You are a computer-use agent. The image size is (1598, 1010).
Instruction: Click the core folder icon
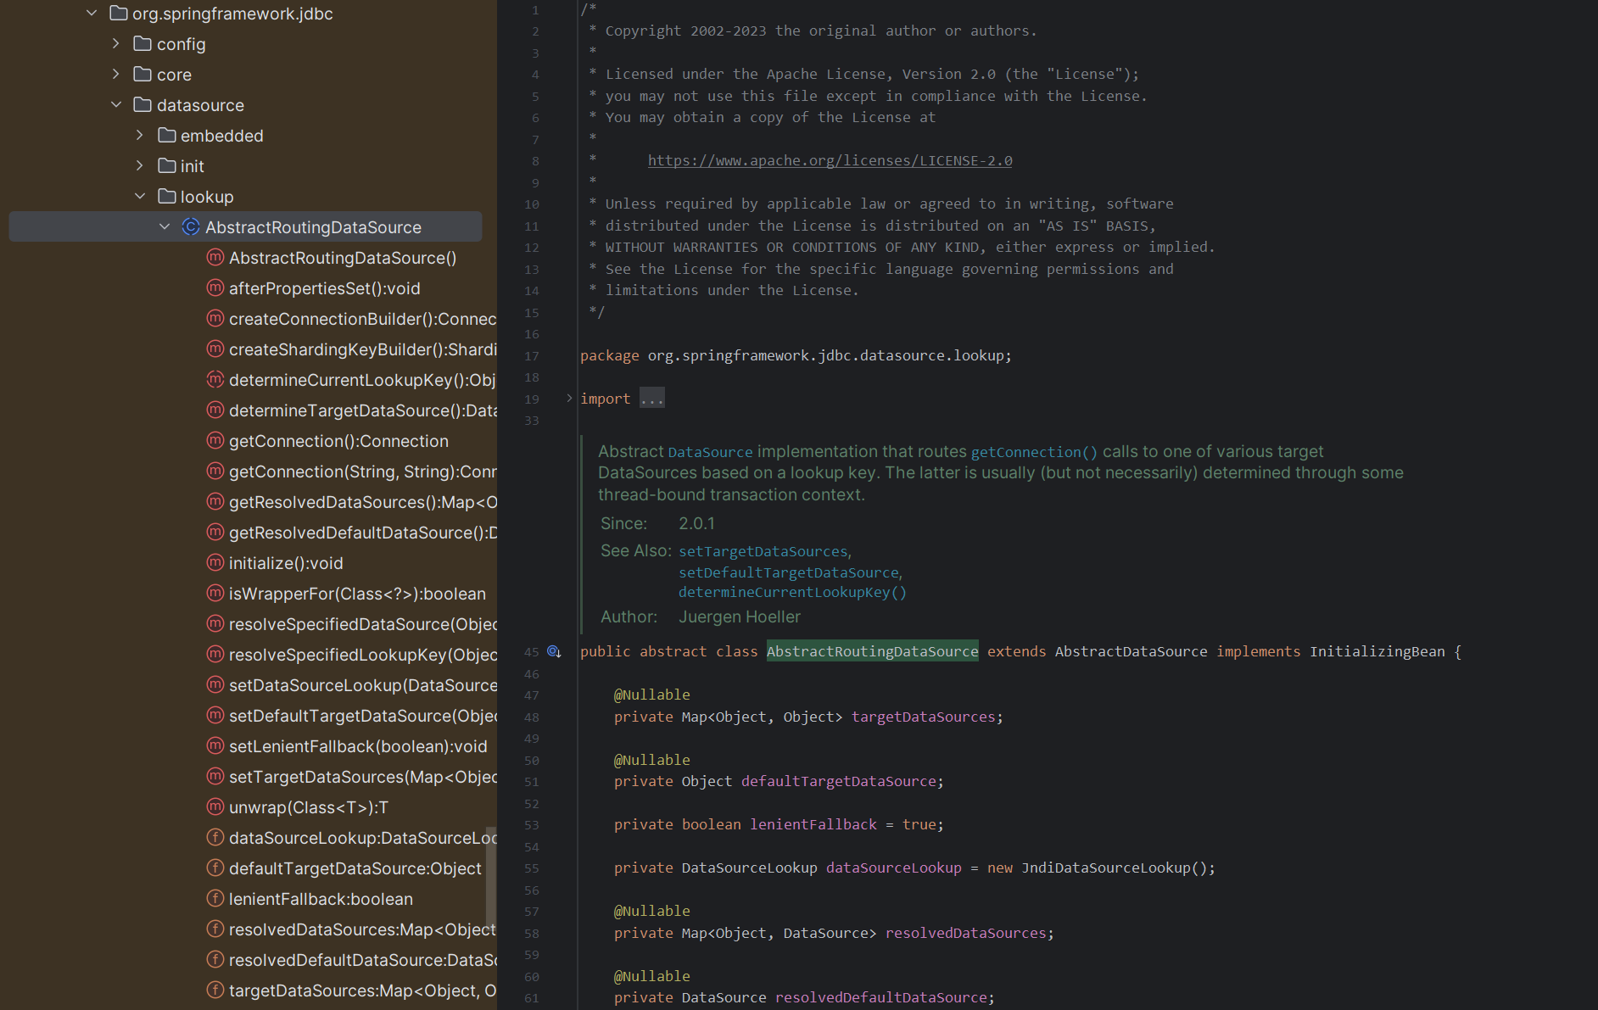coord(142,74)
